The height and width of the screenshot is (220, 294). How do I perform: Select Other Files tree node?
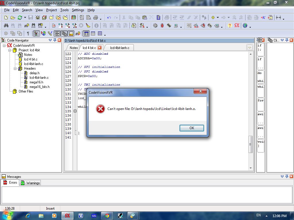pyautogui.click(x=26, y=91)
